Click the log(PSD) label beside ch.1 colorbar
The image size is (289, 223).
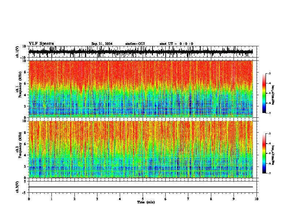coord(273,95)
